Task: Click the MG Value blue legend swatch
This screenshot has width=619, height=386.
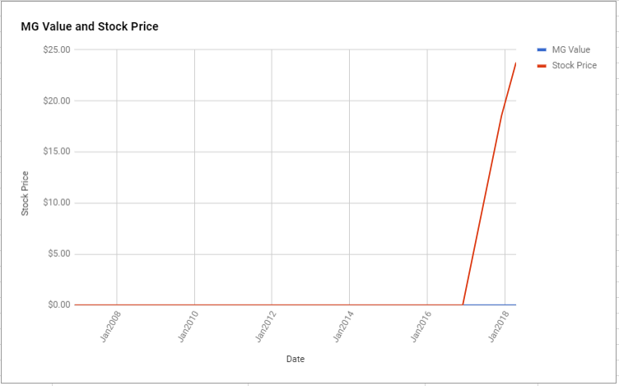Action: point(542,49)
